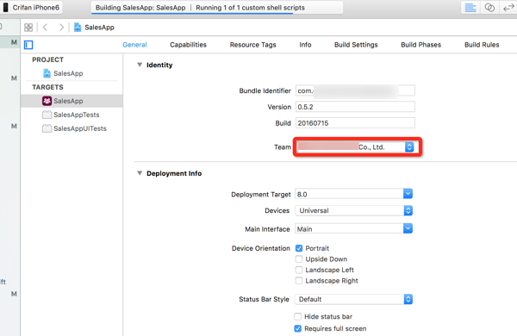Toggle the targets list sidebar icon
This screenshot has height=336, width=517.
tap(28, 45)
